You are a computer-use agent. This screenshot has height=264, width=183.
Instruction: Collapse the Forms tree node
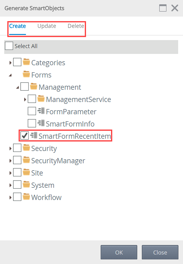pyautogui.click(x=11, y=75)
